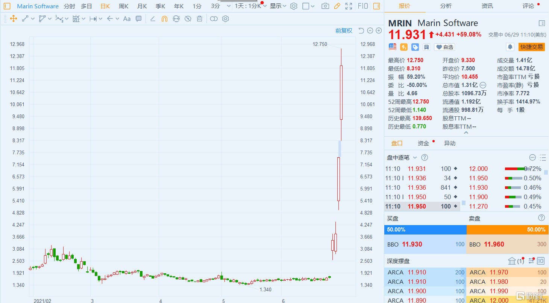Select the Aa text annotation tool

click(127, 19)
